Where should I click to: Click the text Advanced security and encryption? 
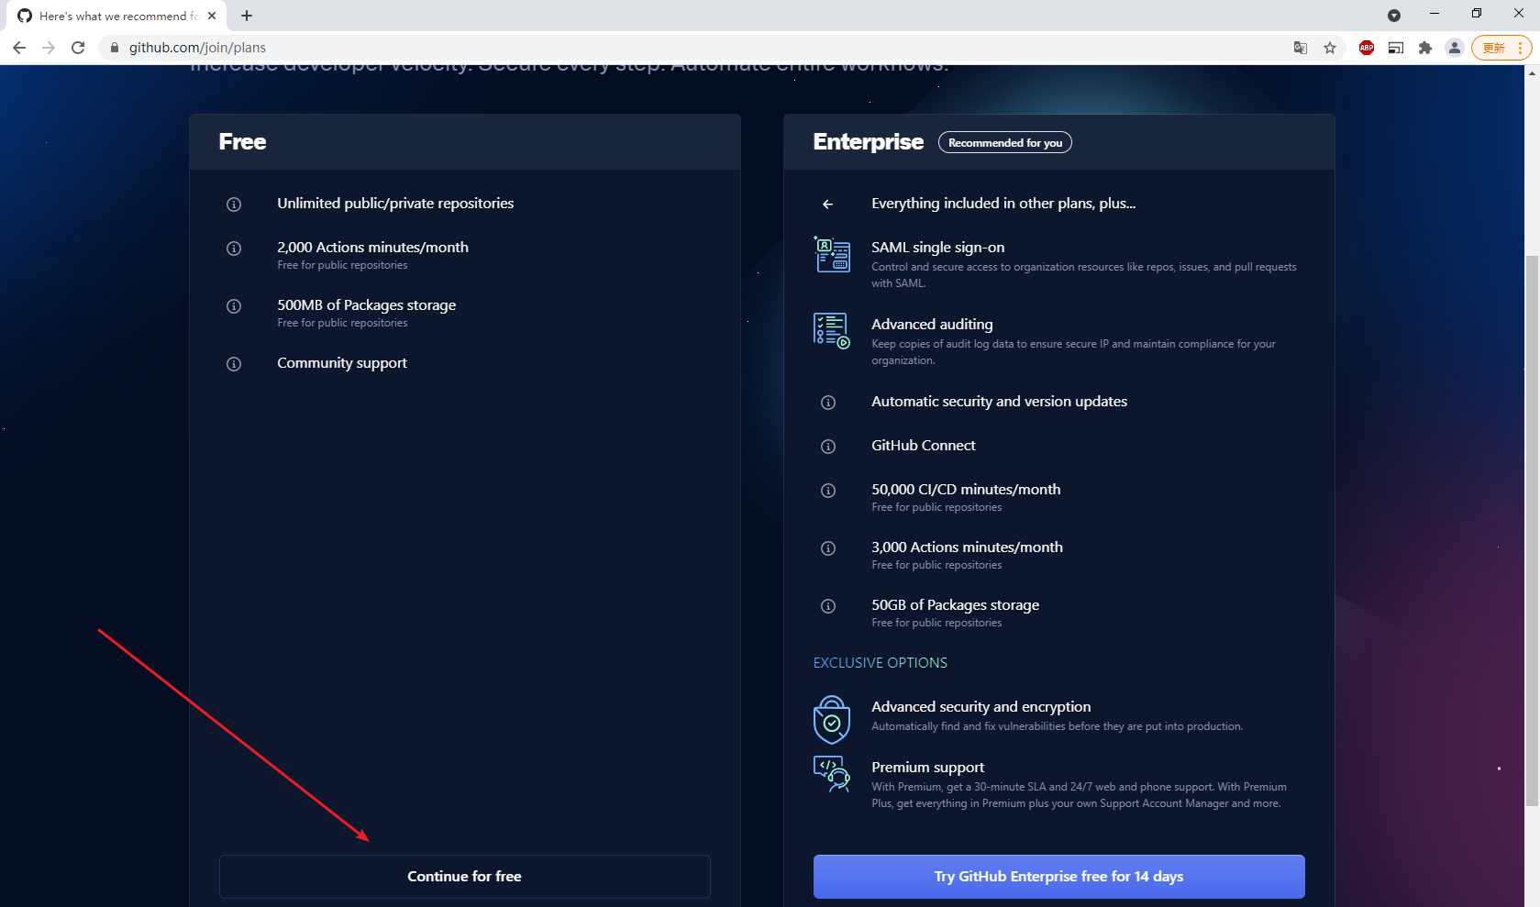(x=981, y=707)
